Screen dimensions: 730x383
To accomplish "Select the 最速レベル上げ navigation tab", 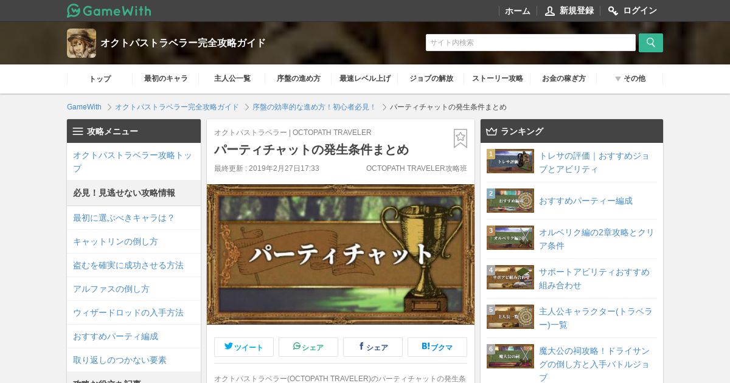I will pyautogui.click(x=365, y=78).
